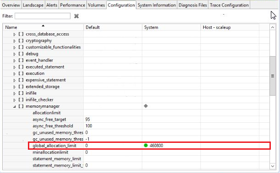The image size is (280, 173).
Task: Click the gray diamond in memorymanager row
Action: 145,106
